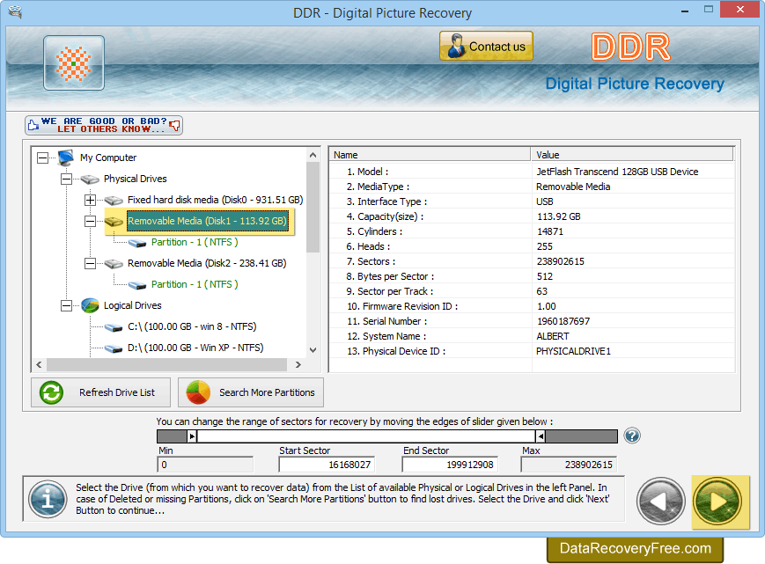Collapse the Logical Drives node
The width and height of the screenshot is (765, 564).
pos(66,305)
